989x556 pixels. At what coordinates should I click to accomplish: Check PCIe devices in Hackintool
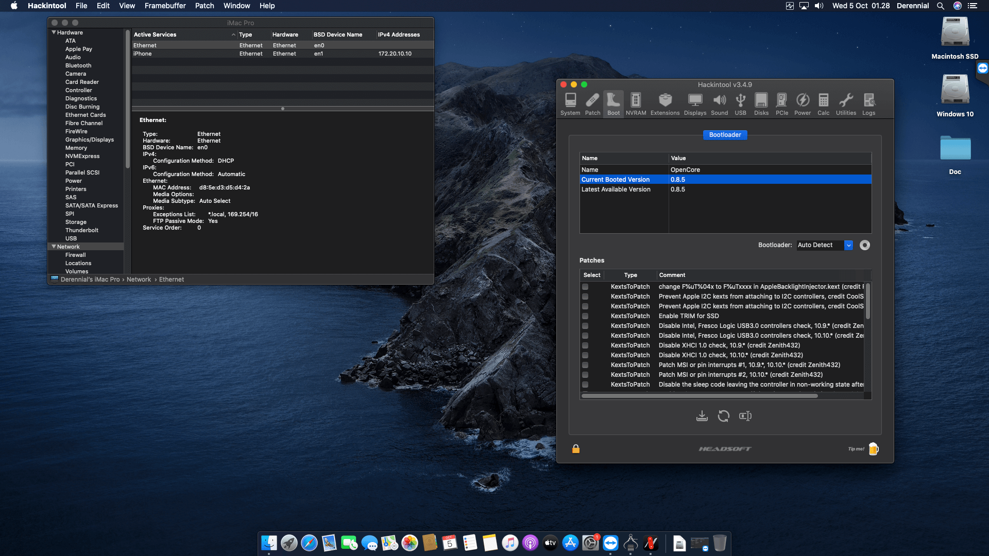pyautogui.click(x=782, y=103)
